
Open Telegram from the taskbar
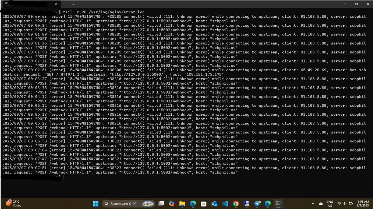[257, 203]
